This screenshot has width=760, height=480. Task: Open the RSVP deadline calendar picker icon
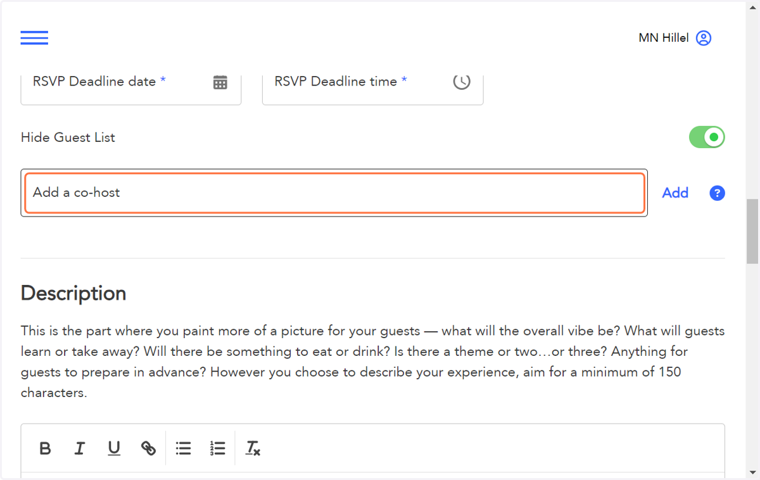(x=220, y=82)
